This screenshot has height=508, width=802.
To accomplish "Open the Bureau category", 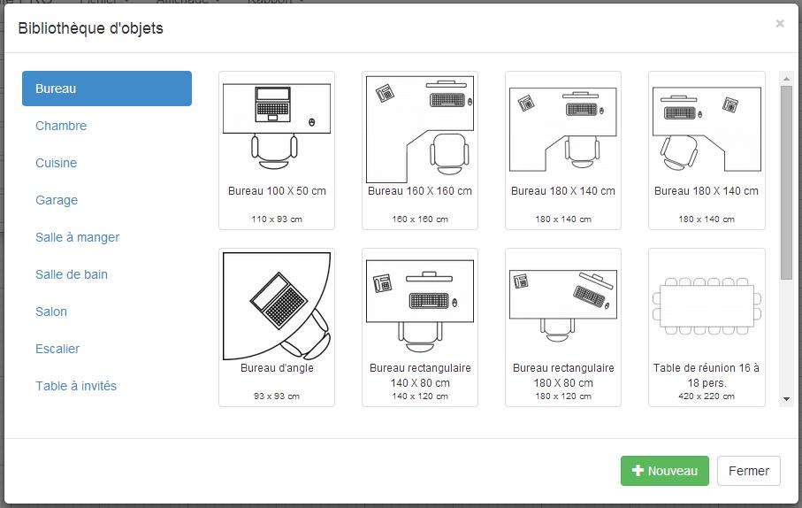I will click(x=107, y=89).
